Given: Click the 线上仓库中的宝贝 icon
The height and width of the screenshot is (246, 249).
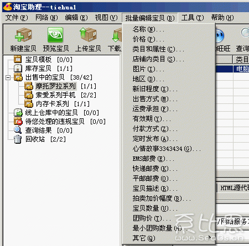Looking at the screenshot, I should point(18,112).
